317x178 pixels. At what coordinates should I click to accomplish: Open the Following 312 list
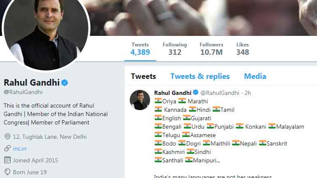(x=175, y=49)
